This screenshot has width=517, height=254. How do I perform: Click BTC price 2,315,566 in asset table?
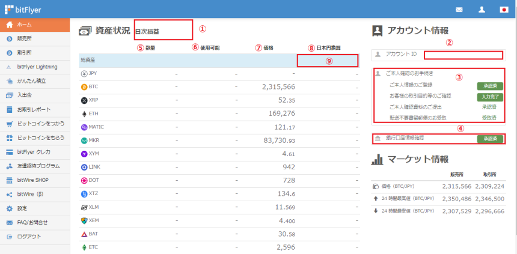point(278,87)
